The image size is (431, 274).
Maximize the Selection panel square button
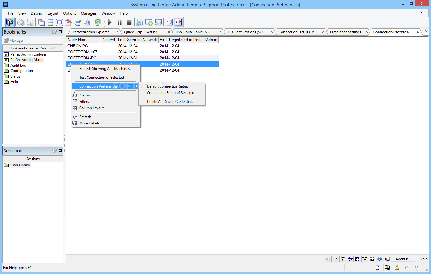tap(60, 150)
